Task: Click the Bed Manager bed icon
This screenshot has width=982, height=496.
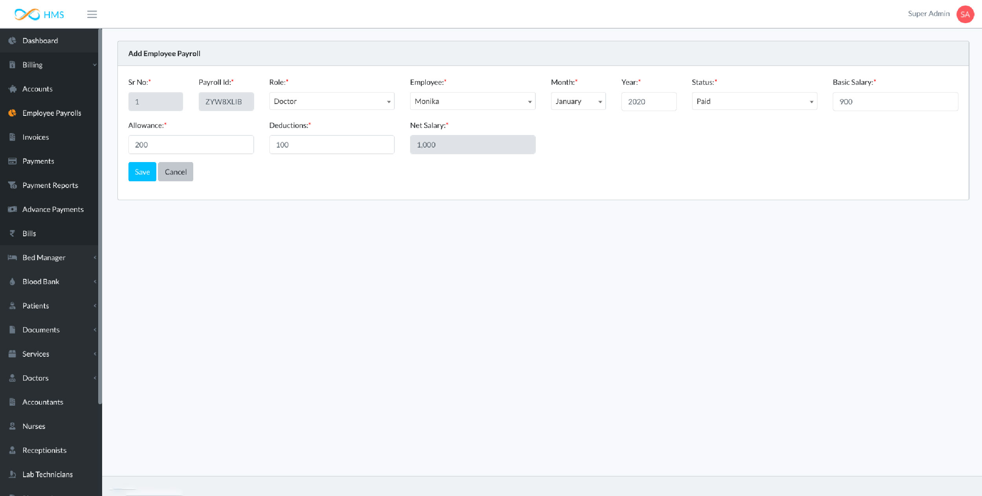Action: (x=12, y=257)
